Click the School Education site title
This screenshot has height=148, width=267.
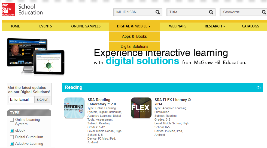coord(31,10)
